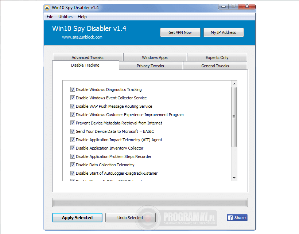The image size is (299, 234).
Task: Open the Help menu
Action: (82, 17)
